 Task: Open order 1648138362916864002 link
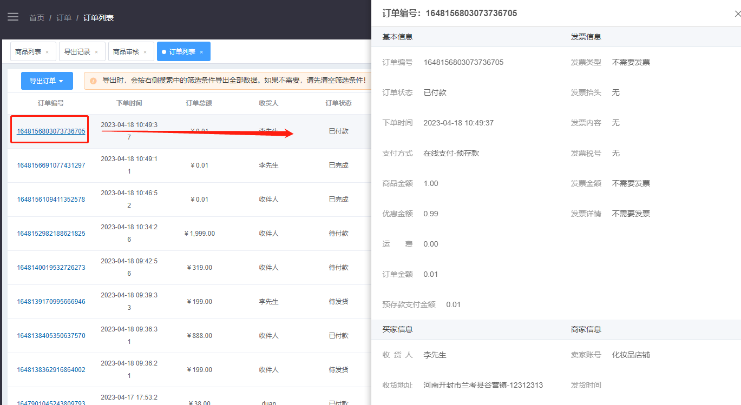(51, 370)
